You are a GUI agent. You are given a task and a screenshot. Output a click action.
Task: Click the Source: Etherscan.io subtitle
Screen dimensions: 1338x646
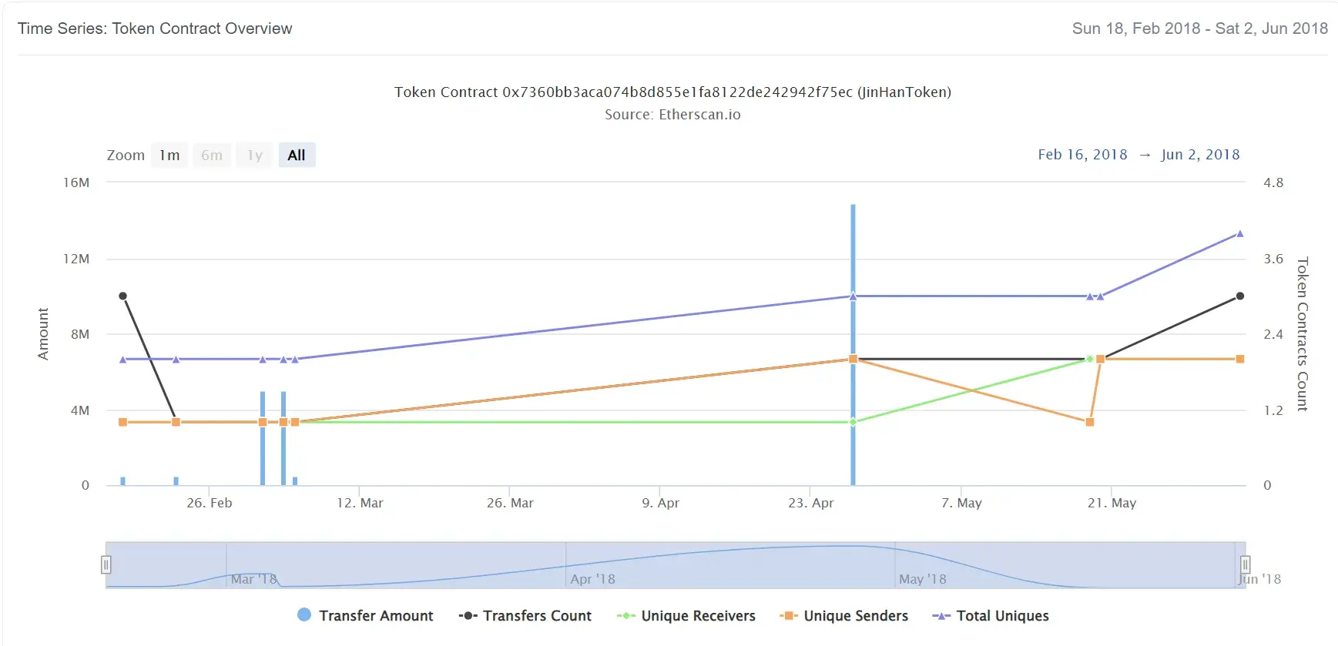click(x=672, y=115)
